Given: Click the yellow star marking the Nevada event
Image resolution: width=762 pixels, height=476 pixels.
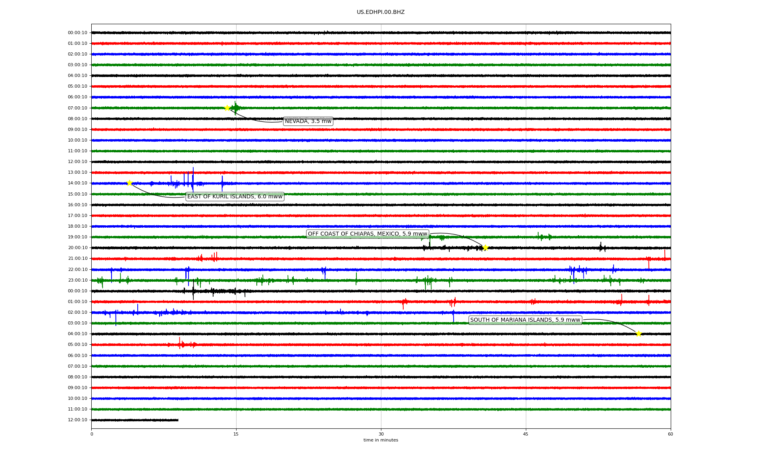Looking at the screenshot, I should coord(227,108).
